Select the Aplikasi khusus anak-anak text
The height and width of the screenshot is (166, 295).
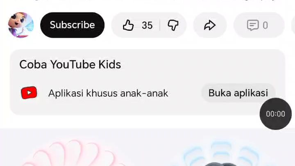click(108, 93)
